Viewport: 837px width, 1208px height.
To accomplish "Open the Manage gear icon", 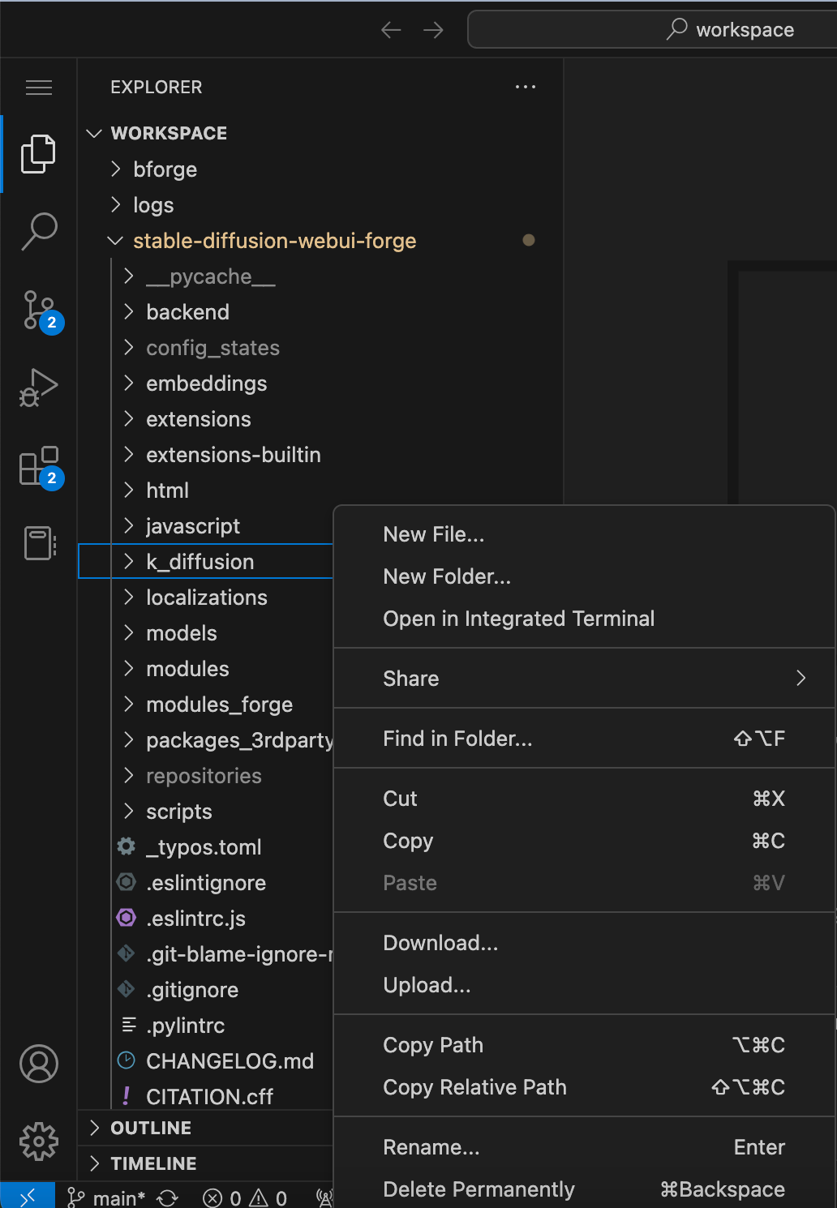I will (x=38, y=1142).
